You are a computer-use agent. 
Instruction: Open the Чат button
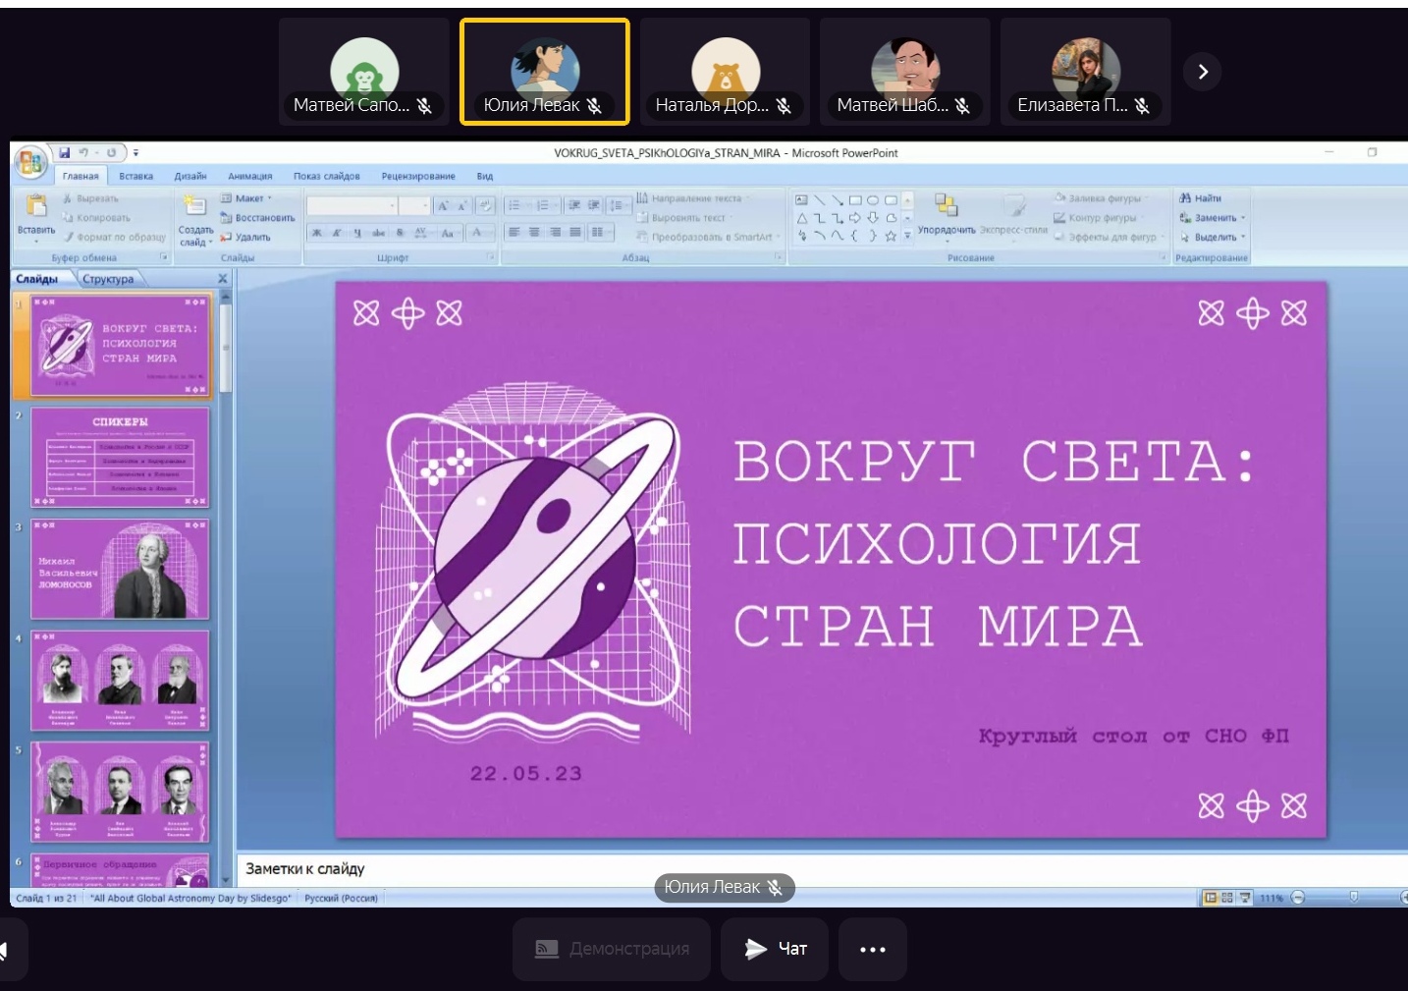(775, 949)
